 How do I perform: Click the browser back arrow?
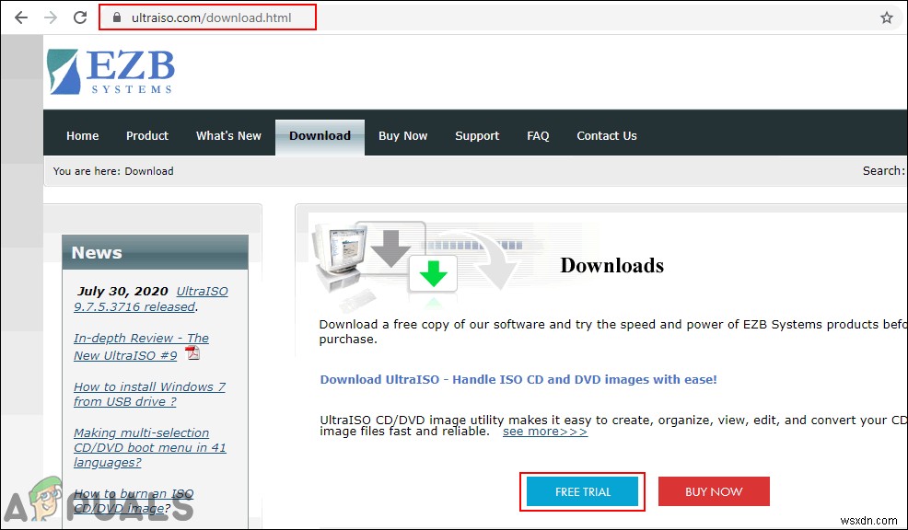click(x=21, y=17)
